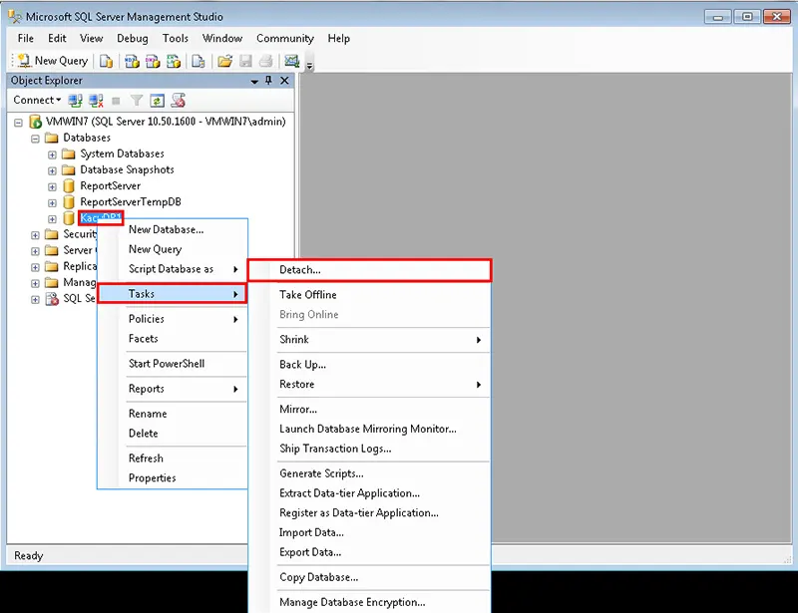
Task: Expand the System Databases folder
Action: [52, 154]
